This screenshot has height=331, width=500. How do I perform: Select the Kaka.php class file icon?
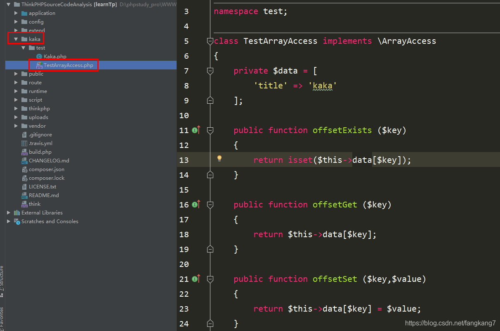(39, 57)
